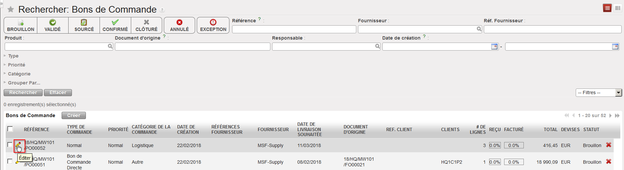Open the Filtres dropdown
624x170 pixels.
tap(598, 93)
